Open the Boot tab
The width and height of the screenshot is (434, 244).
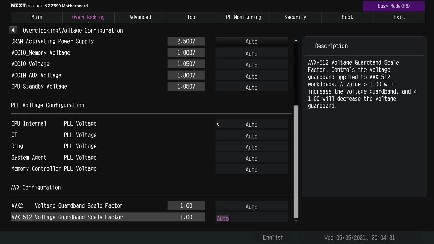click(347, 17)
